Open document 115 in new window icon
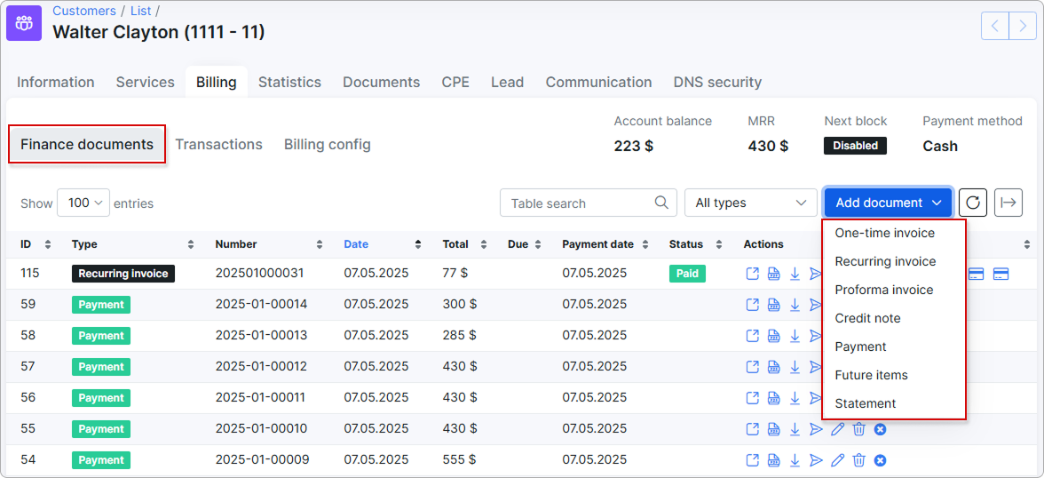The width and height of the screenshot is (1044, 478). pos(753,274)
